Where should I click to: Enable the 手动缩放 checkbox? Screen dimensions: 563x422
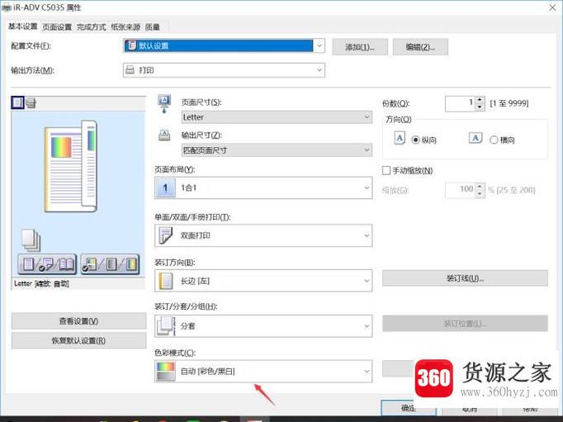[x=386, y=171]
